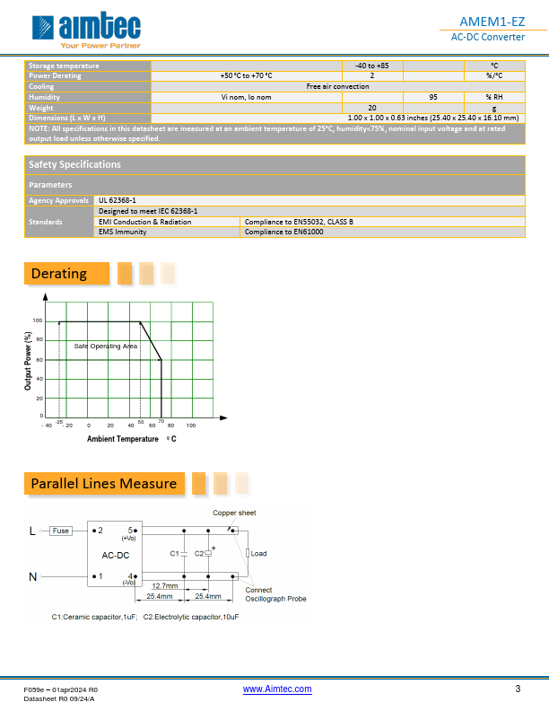Click the orange square beside Parallel Lines Measure
Image resolution: width=549 pixels, height=711 pixels.
pyautogui.click(x=199, y=484)
